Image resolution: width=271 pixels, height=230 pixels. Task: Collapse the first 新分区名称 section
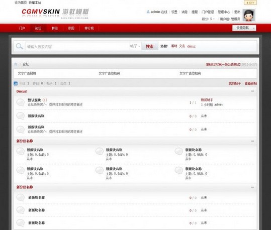pyautogui.click(x=252, y=141)
